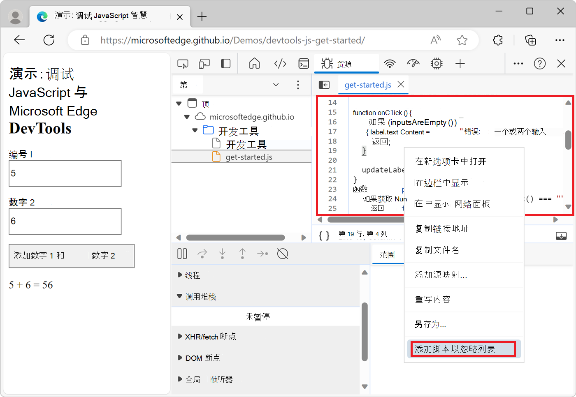Select 重写内容 context menu item
This screenshot has height=397, width=576.
click(x=464, y=300)
